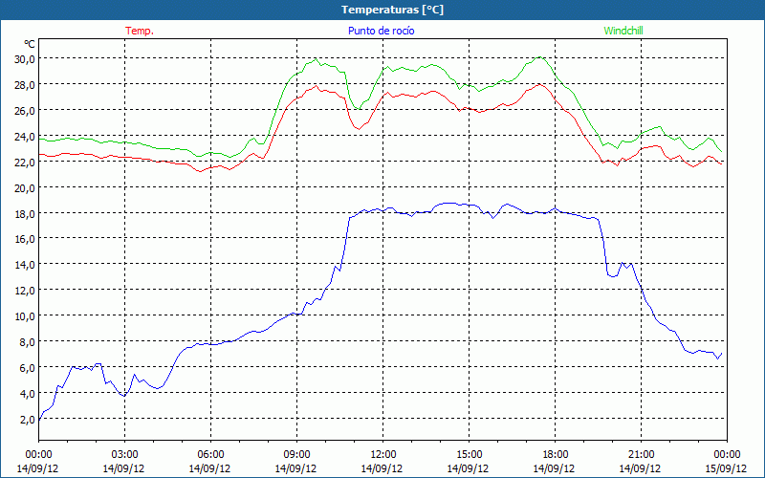Click the 03:00 time axis label
765x478 pixels.
[x=124, y=455]
